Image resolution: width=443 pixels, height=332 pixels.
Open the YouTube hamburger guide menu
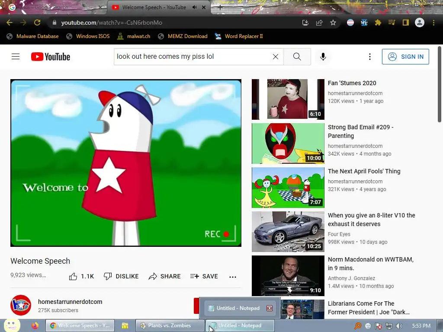16,57
